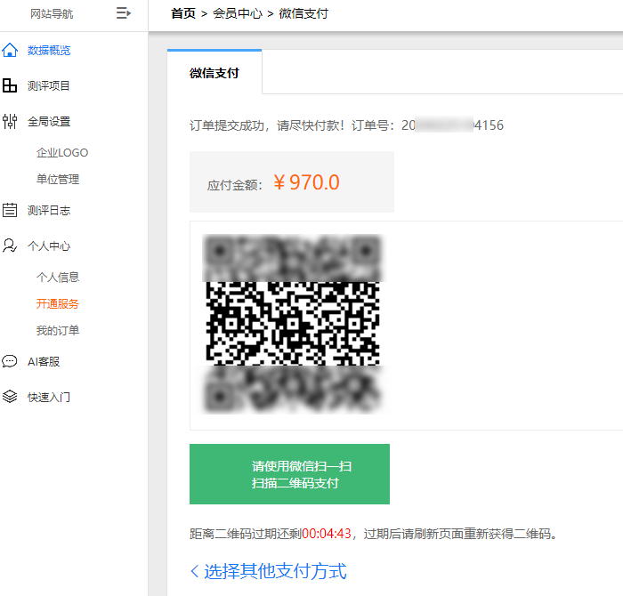The width and height of the screenshot is (623, 596).
Task: Collapse sidebar using the menu toggle icon
Action: [123, 13]
